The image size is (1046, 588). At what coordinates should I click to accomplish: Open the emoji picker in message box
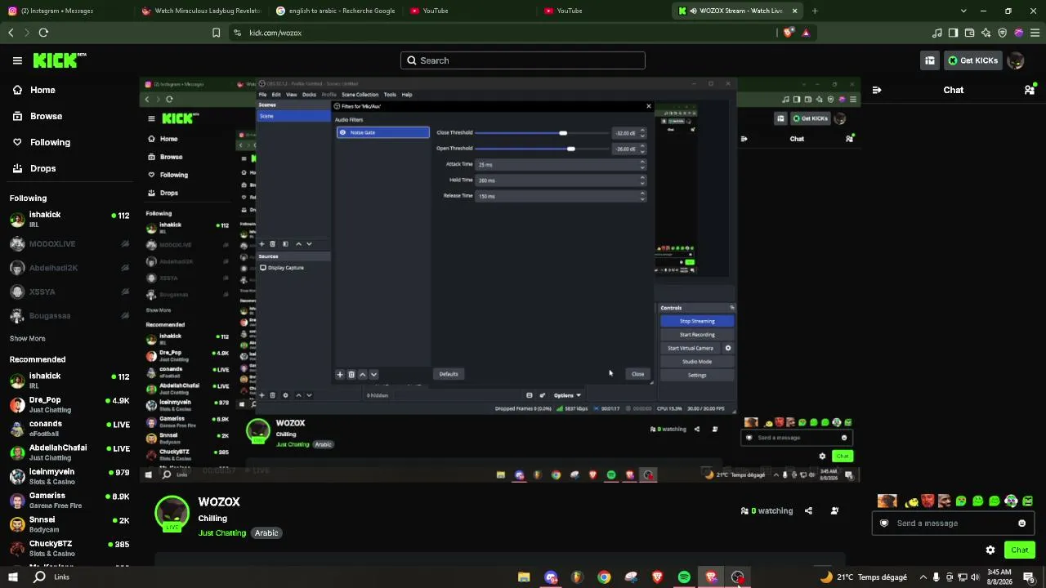coord(1021,523)
